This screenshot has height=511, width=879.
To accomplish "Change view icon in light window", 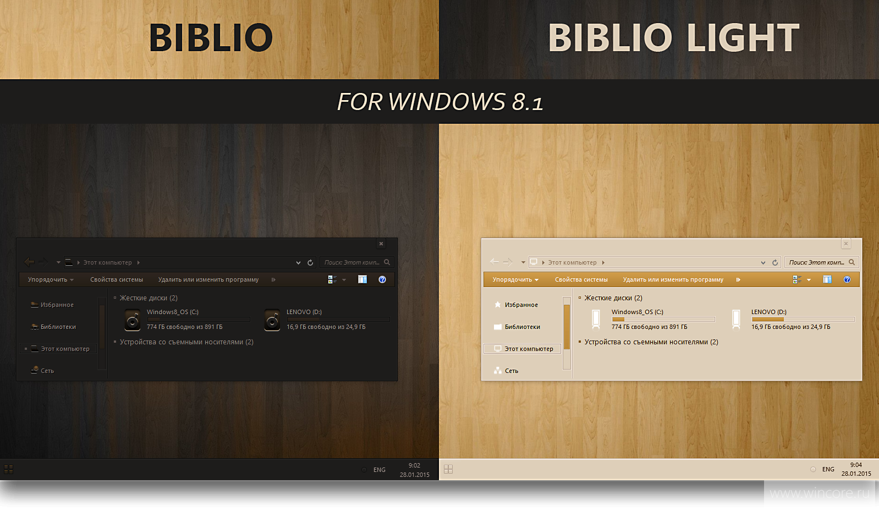I will 797,279.
